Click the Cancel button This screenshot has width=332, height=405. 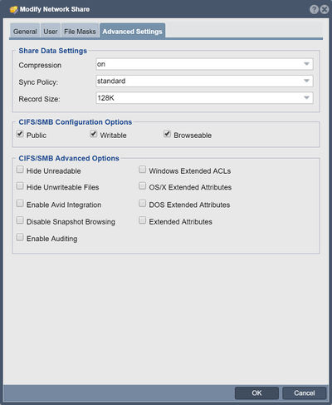pyautogui.click(x=305, y=393)
